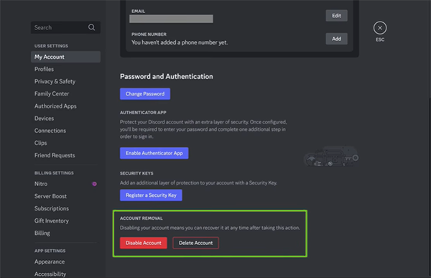431x278 pixels.
Task: Go to Privacy & Safety
Action: pyautogui.click(x=65, y=81)
